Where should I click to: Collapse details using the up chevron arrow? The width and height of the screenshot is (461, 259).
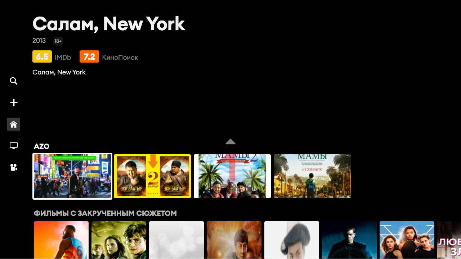point(230,142)
